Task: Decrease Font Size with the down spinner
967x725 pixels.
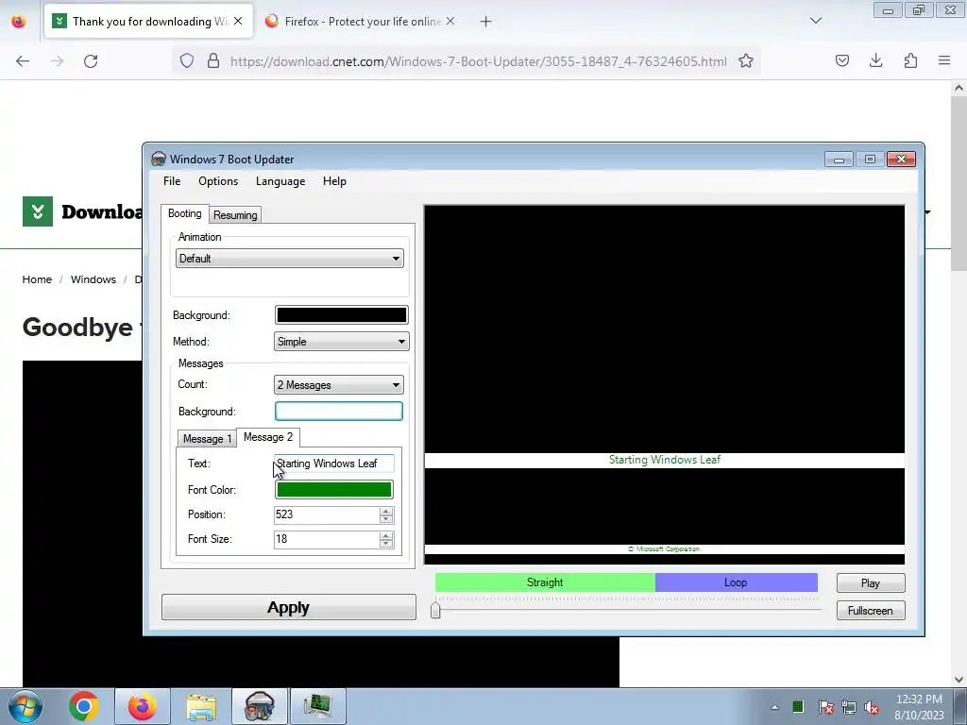Action: click(x=386, y=544)
